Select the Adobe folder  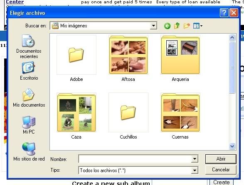click(x=76, y=55)
